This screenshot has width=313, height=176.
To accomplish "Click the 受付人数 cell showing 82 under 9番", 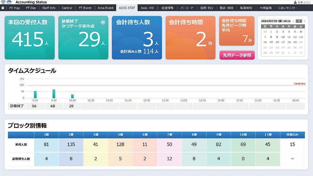I will [x=219, y=145].
